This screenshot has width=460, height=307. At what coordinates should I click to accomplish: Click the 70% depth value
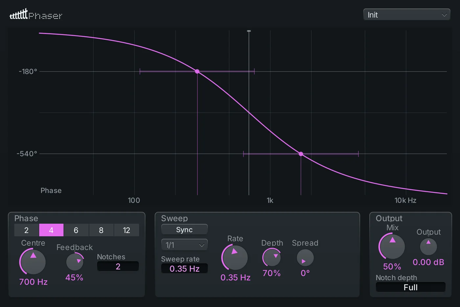pyautogui.click(x=272, y=273)
